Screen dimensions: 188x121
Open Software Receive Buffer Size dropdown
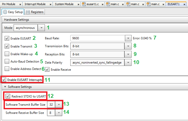59,113
